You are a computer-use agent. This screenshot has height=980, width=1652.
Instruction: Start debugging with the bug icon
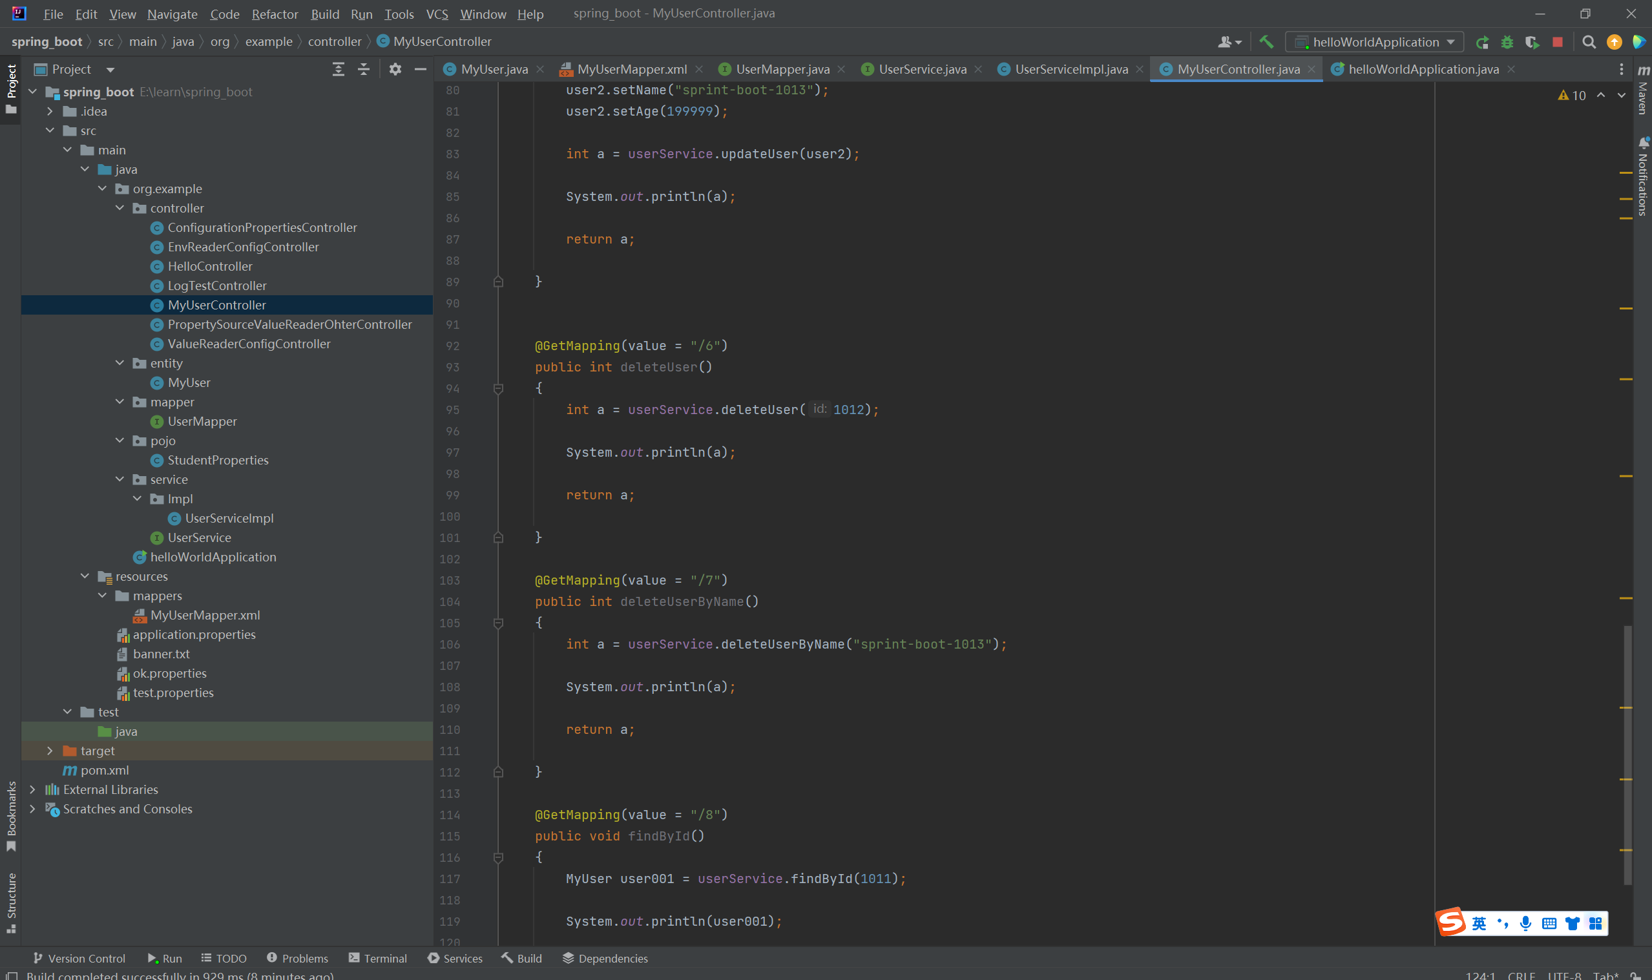(1507, 42)
